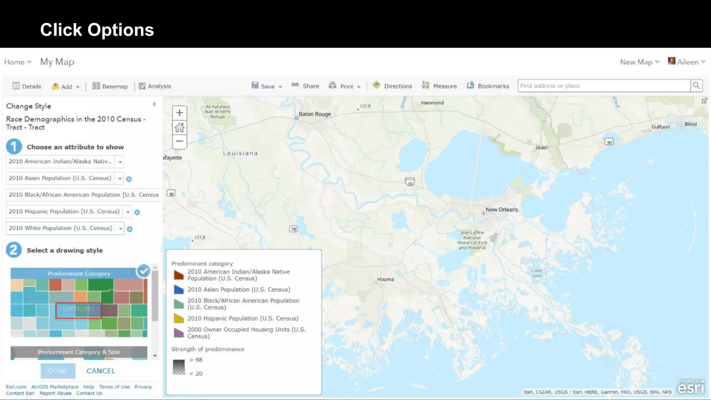The height and width of the screenshot is (400, 711).
Task: Expand the American Indian/Alaska Native attribute dropdown
Action: pyautogui.click(x=120, y=162)
